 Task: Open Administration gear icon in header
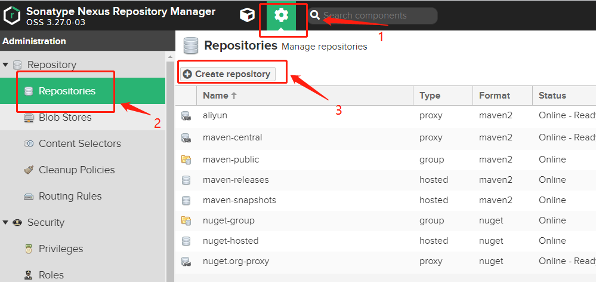[281, 15]
